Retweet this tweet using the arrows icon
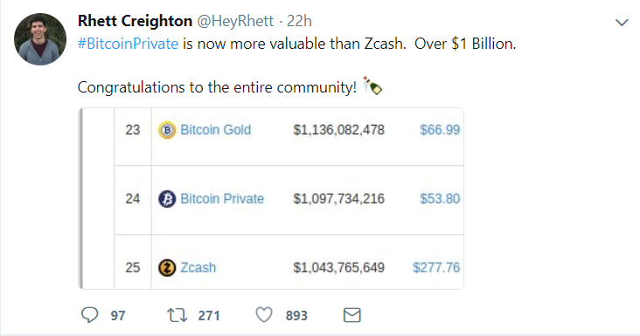The image size is (640, 336). [177, 315]
